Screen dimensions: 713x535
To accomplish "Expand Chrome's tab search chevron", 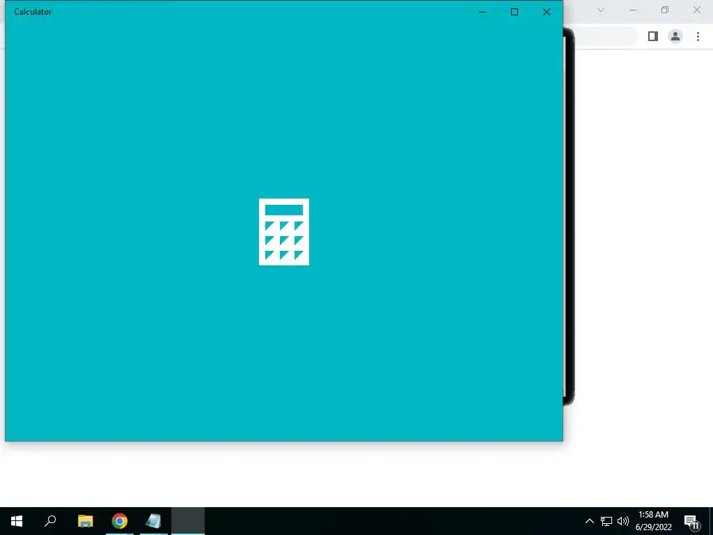I will (x=601, y=10).
